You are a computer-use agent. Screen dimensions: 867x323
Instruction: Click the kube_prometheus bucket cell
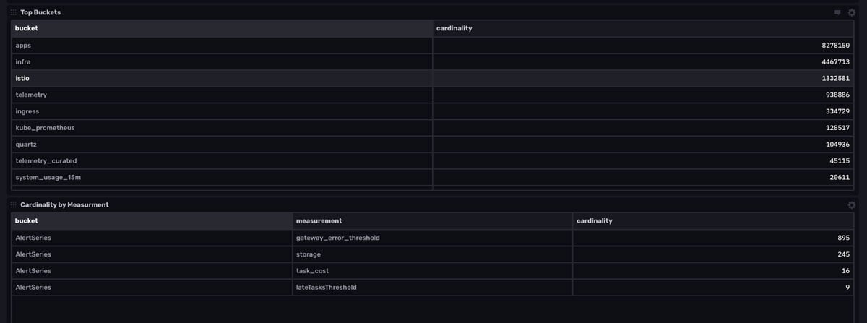45,127
